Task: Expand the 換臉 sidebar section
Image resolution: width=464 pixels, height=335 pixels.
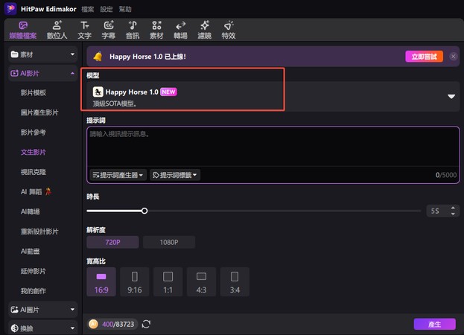Action: (x=43, y=328)
